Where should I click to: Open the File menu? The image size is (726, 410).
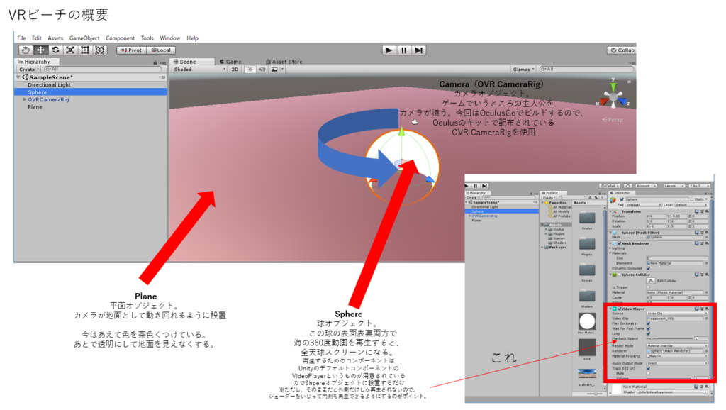[x=22, y=38]
